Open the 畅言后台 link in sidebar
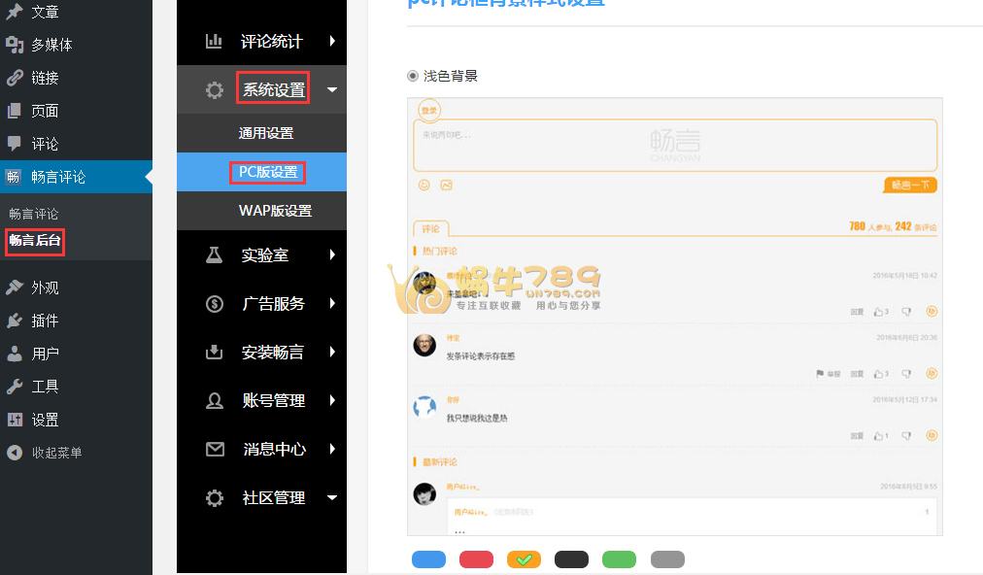Viewport: 983px width, 575px height. point(35,240)
